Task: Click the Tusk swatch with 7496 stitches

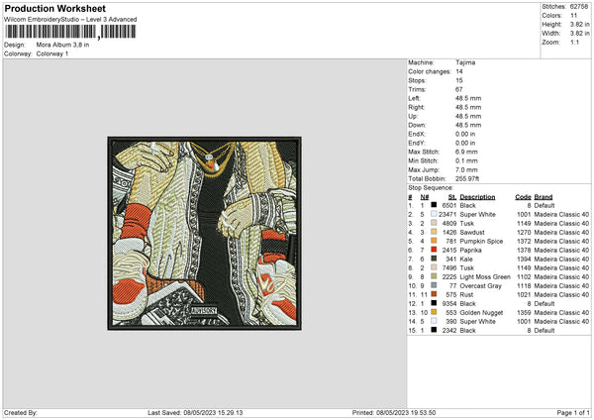Action: point(434,267)
